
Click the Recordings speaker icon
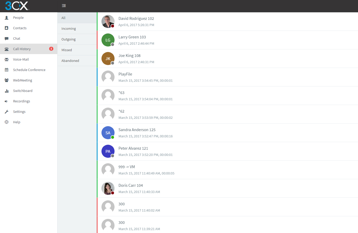pyautogui.click(x=6, y=101)
